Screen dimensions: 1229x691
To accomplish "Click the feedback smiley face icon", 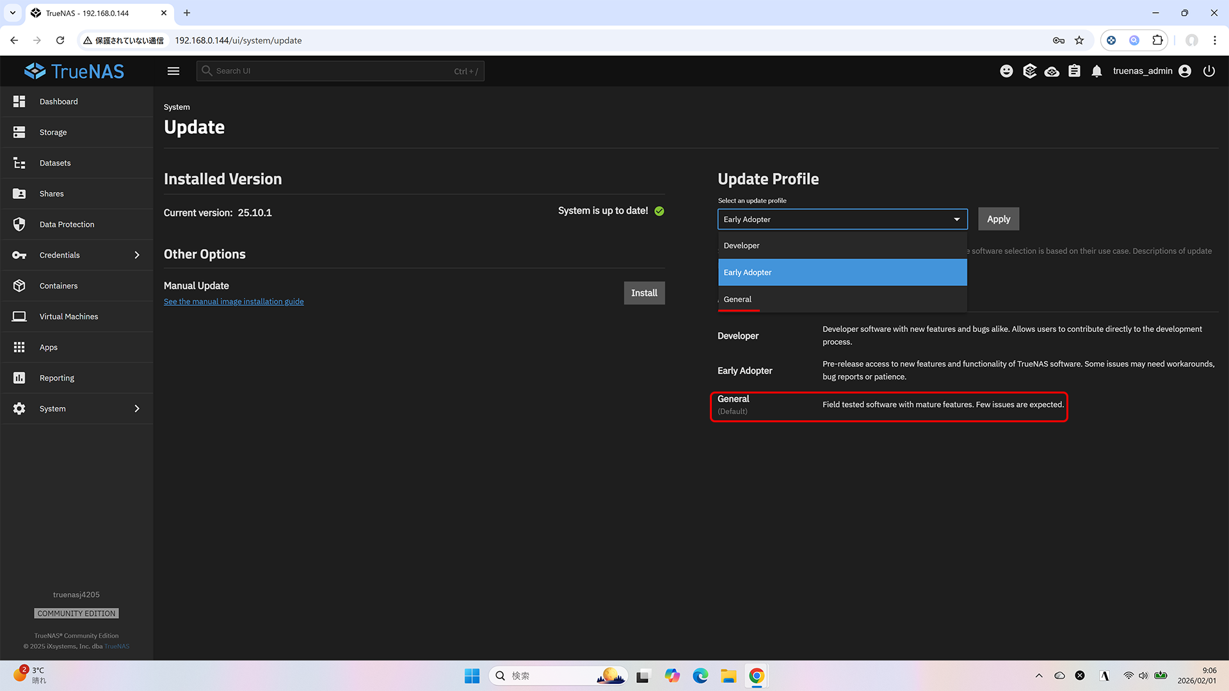I will [1006, 71].
